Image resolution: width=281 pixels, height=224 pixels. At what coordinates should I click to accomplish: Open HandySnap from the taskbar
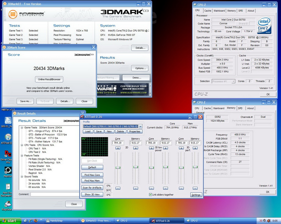pyautogui.click(x=62, y=221)
